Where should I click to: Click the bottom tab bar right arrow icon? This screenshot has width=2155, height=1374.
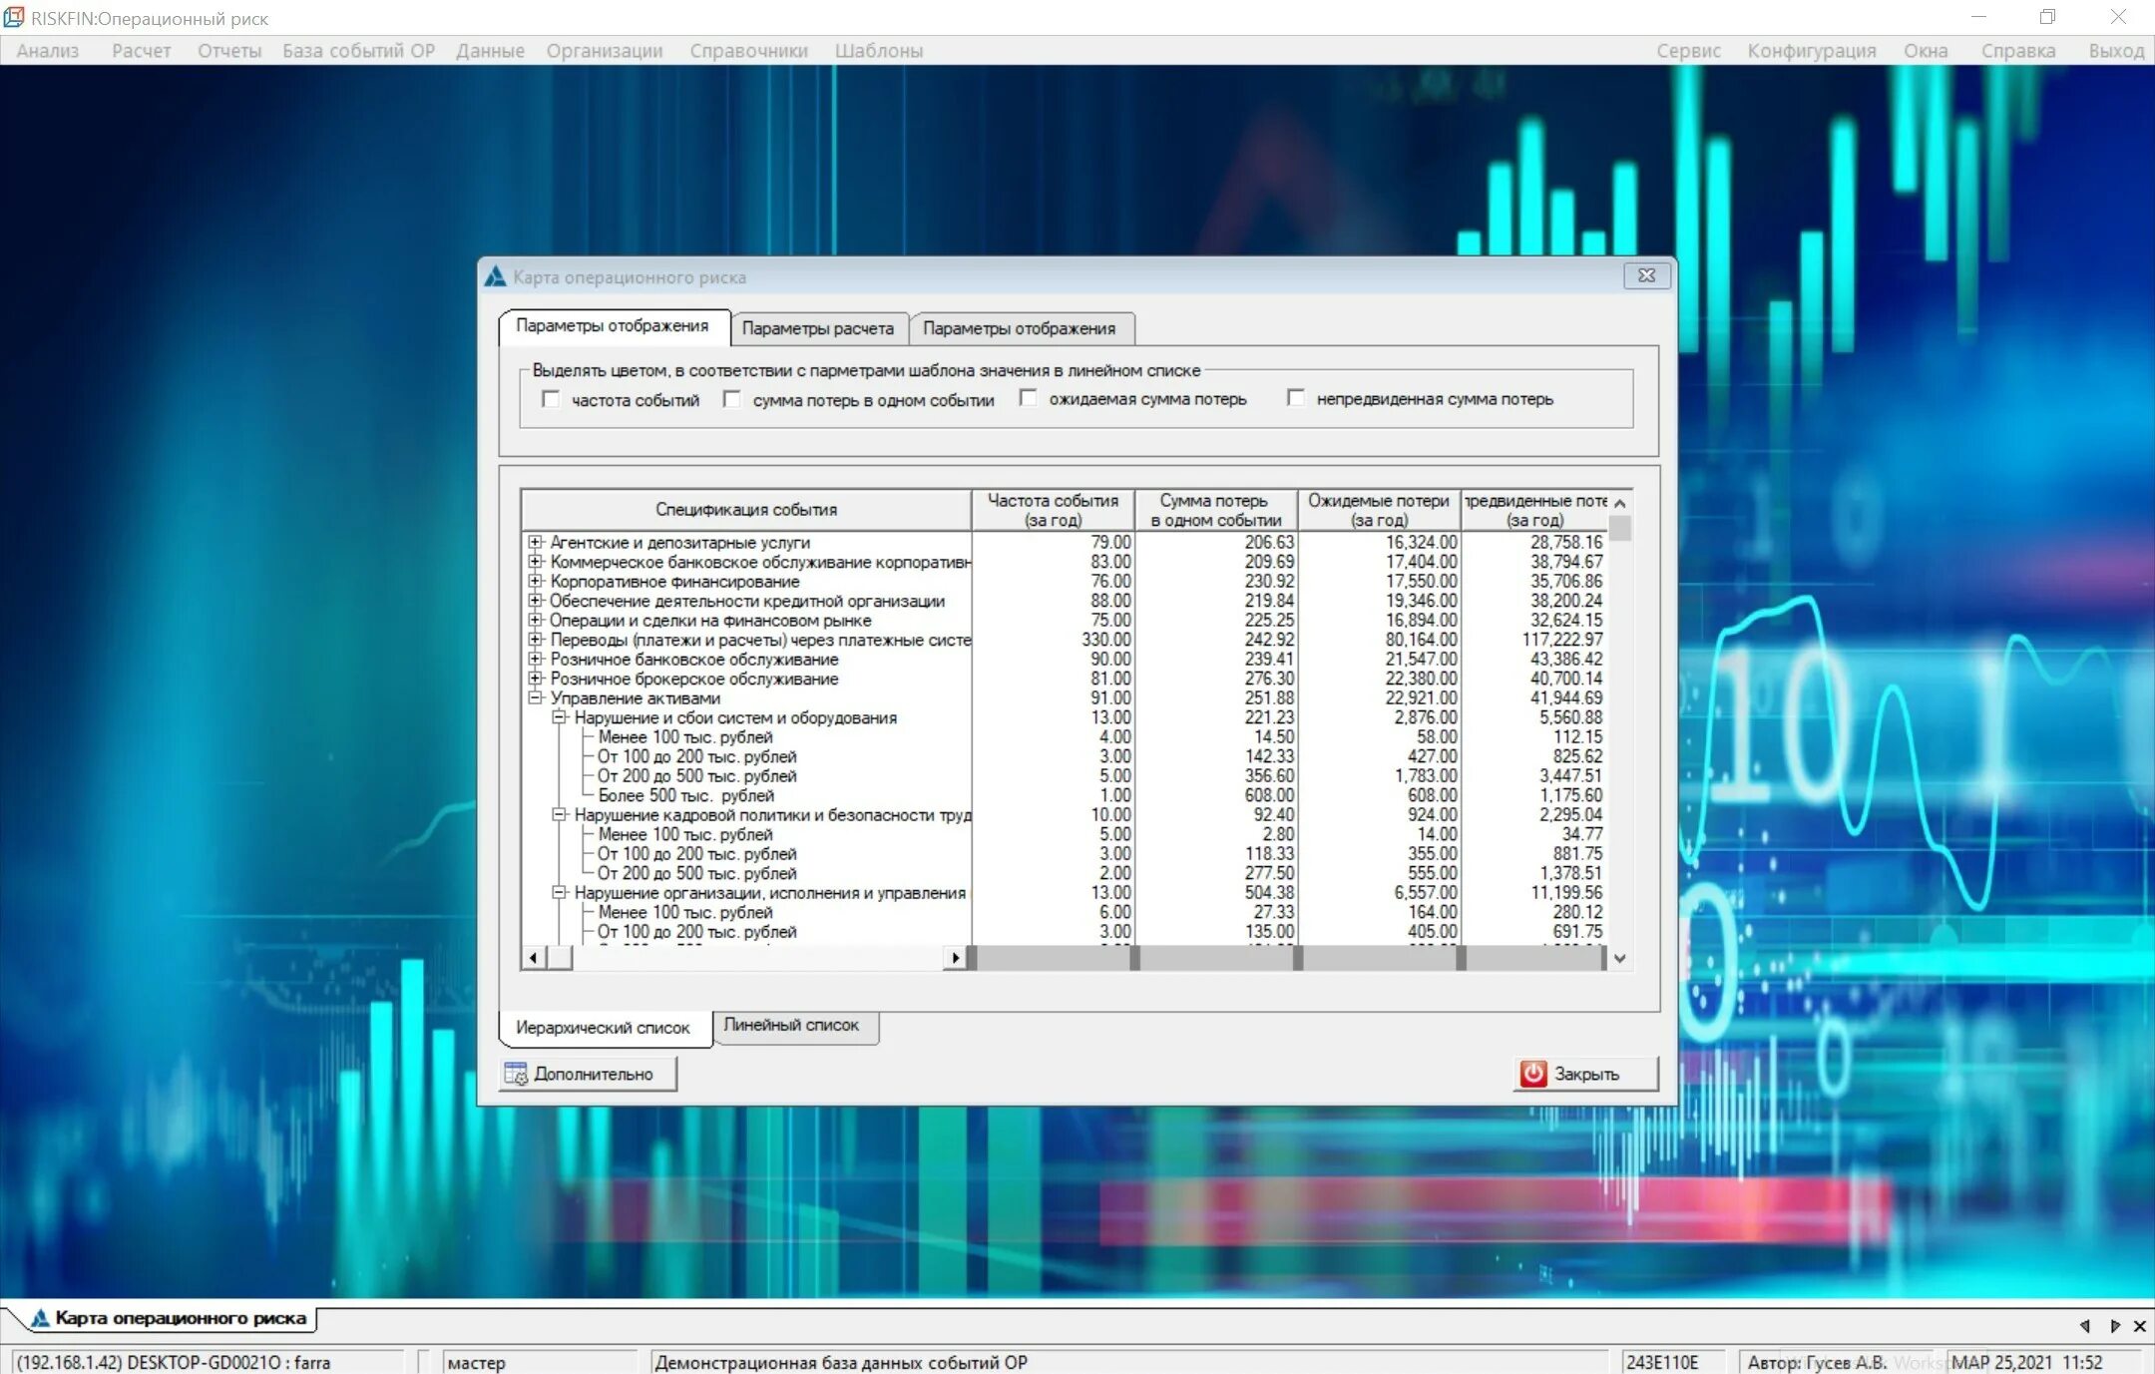pos(2114,1326)
